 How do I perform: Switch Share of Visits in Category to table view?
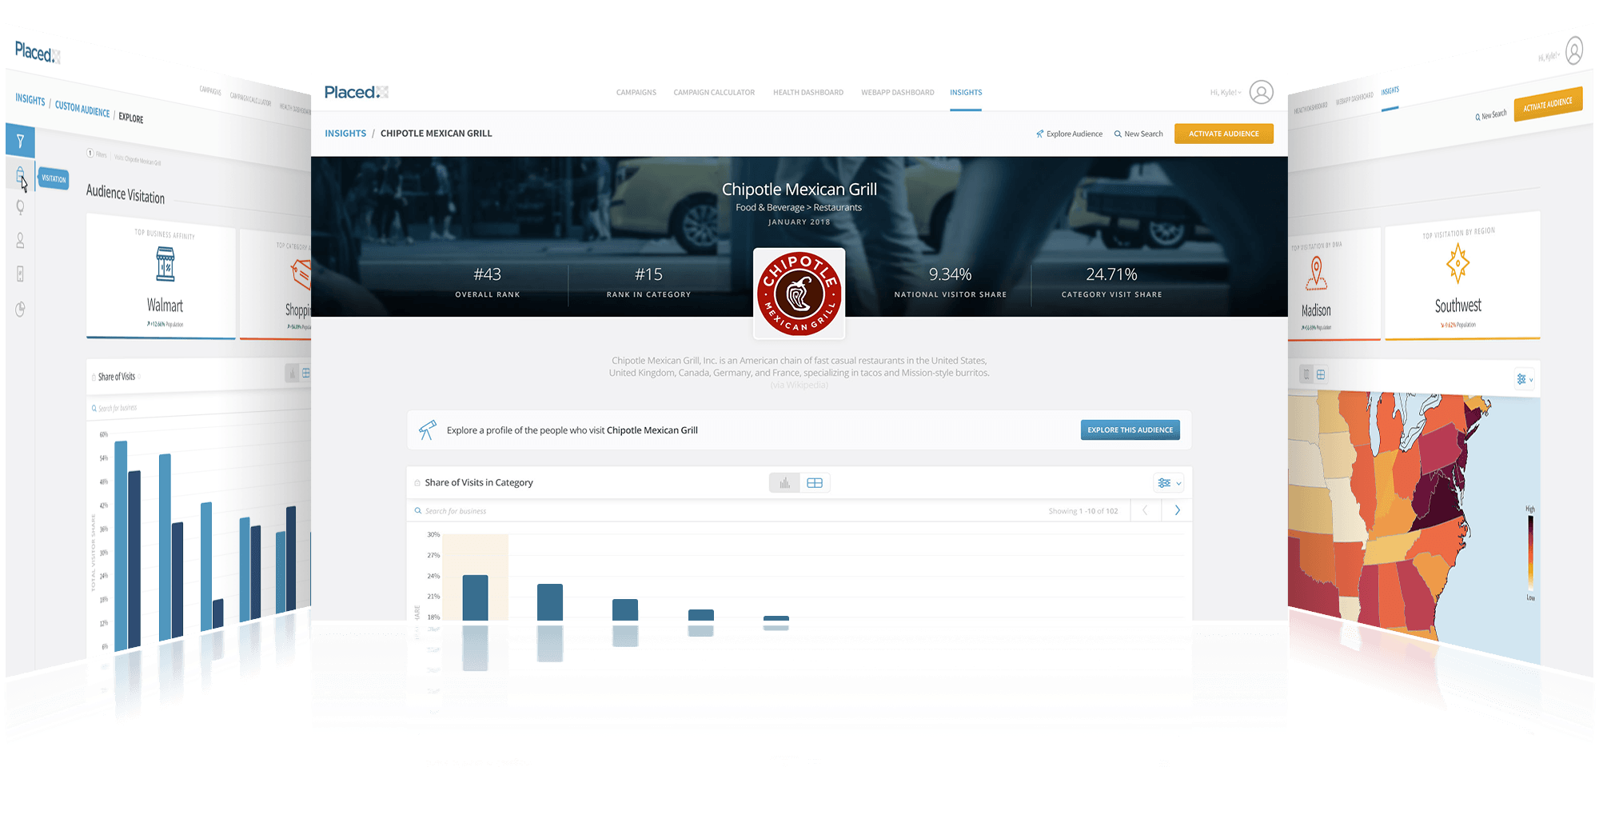tap(815, 483)
